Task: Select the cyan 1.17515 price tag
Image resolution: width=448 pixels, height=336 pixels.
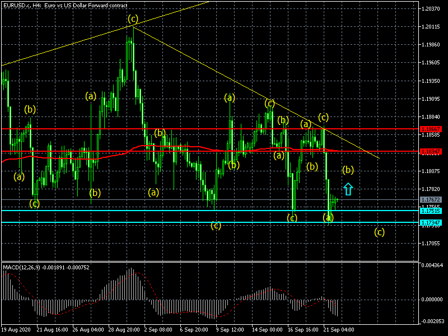Action: click(433, 211)
